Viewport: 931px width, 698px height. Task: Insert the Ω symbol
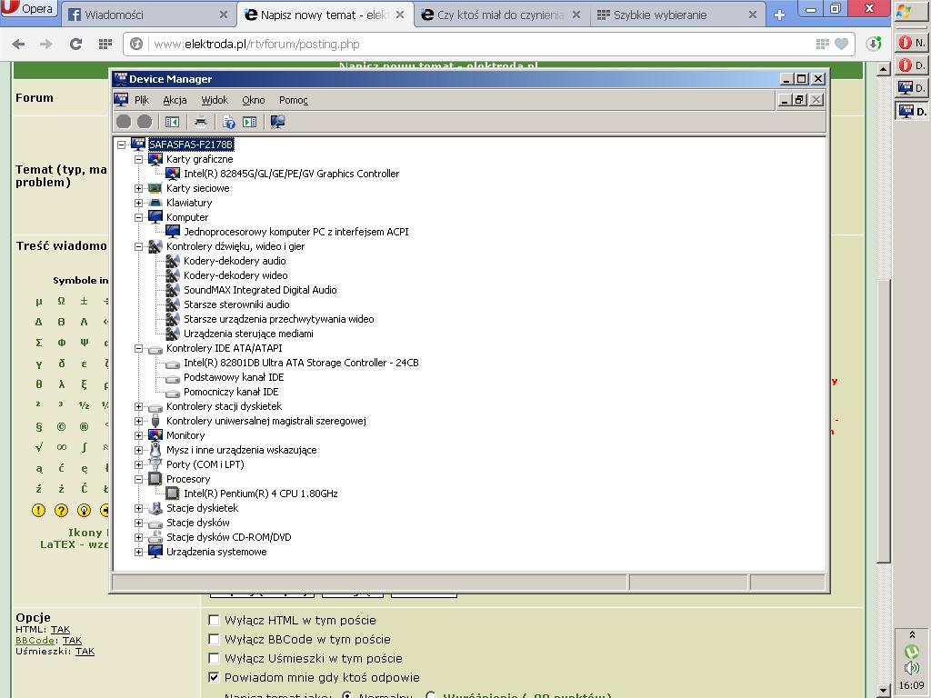coord(61,301)
